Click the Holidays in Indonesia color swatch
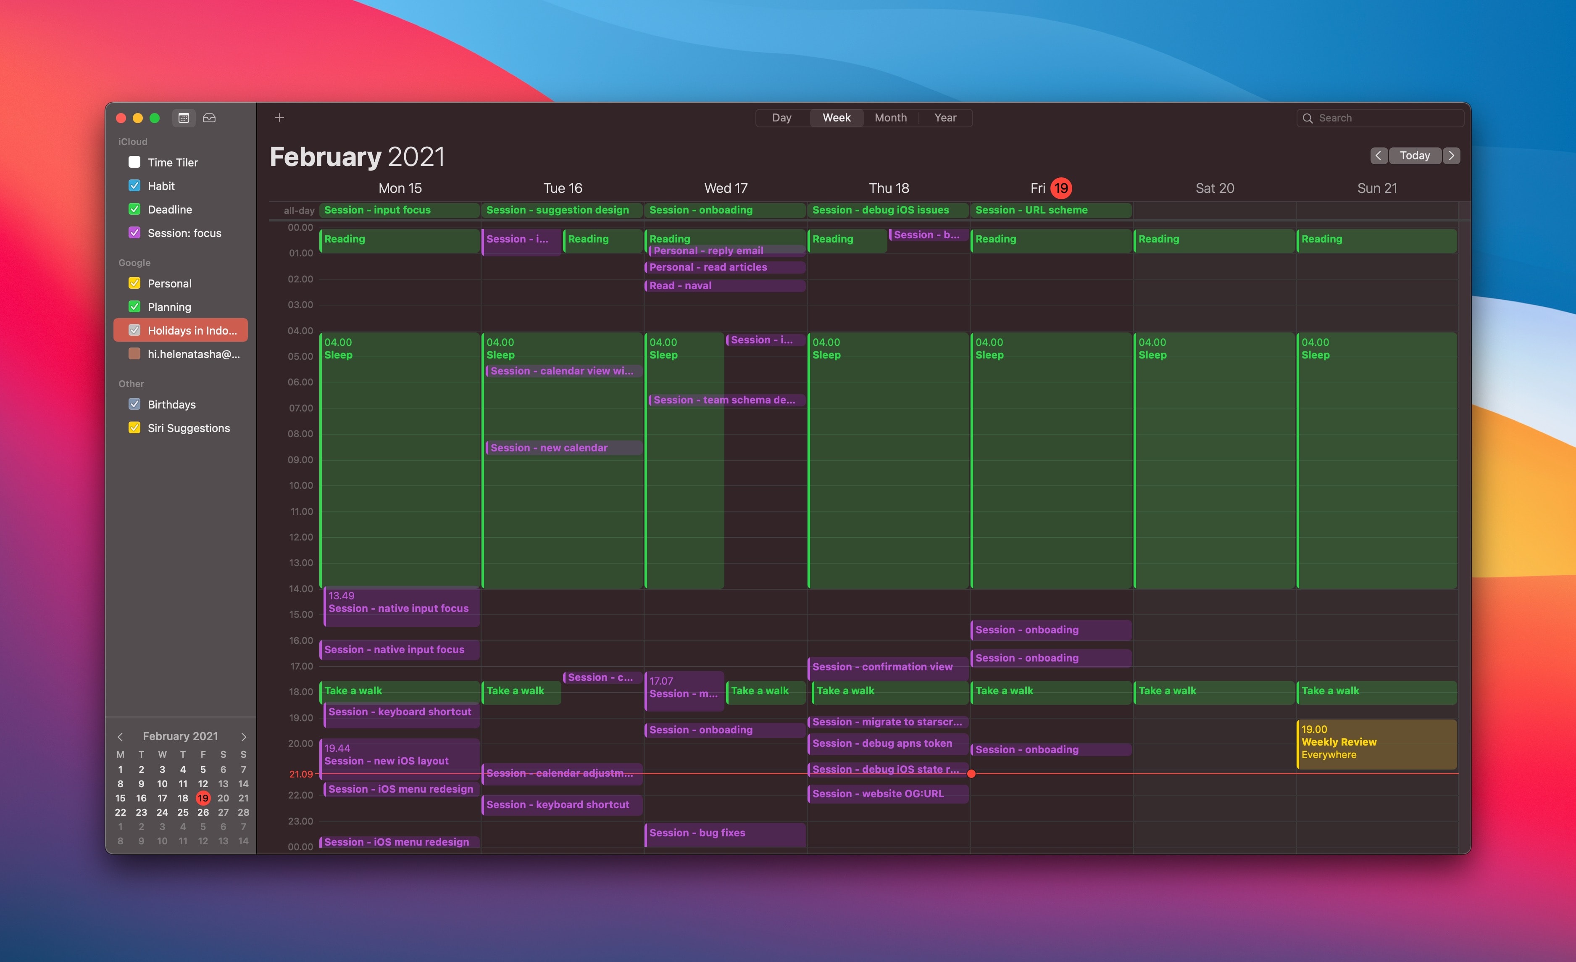 134,330
